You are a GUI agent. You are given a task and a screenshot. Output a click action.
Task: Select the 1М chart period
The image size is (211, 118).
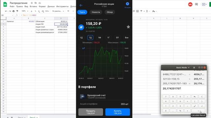pyautogui.click(x=100, y=38)
